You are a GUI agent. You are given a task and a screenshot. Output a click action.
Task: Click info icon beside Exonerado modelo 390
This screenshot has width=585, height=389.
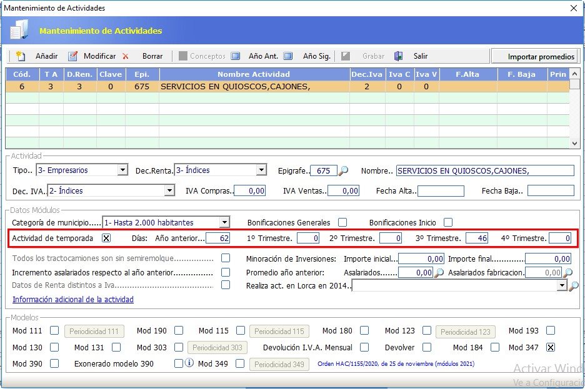pos(189,363)
